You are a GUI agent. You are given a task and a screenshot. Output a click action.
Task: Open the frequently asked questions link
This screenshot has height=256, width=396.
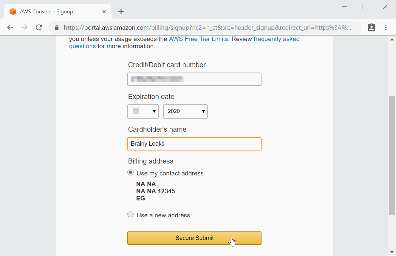pos(276,39)
